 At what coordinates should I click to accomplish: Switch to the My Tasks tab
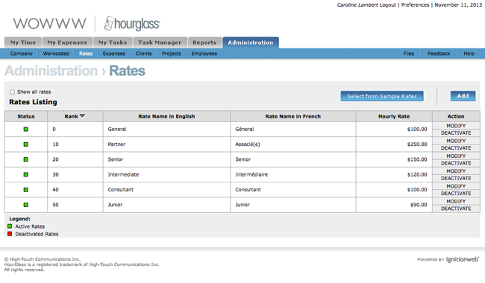coord(113,42)
